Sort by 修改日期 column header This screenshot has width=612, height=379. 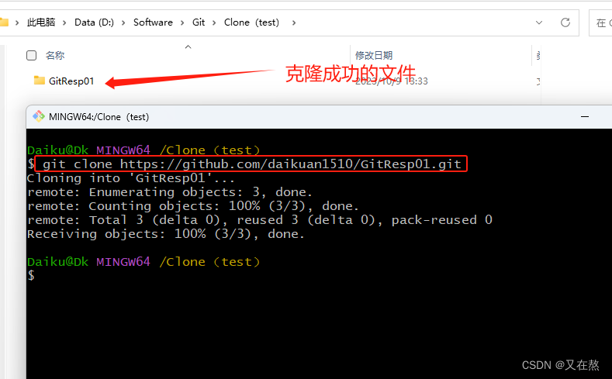pos(374,55)
